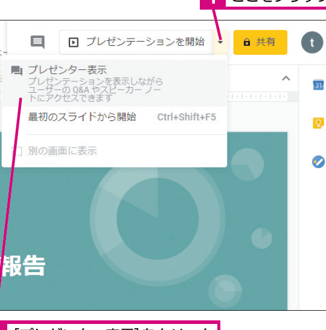The height and width of the screenshot is (330, 326).
Task: Start the presentation with プレゼンテーションを開始 button
Action: pos(136,42)
